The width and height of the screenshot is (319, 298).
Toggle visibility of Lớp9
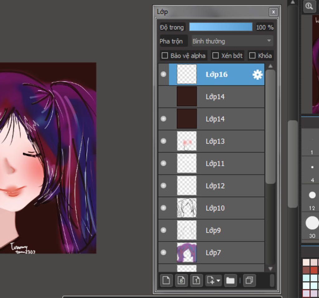[x=163, y=230]
